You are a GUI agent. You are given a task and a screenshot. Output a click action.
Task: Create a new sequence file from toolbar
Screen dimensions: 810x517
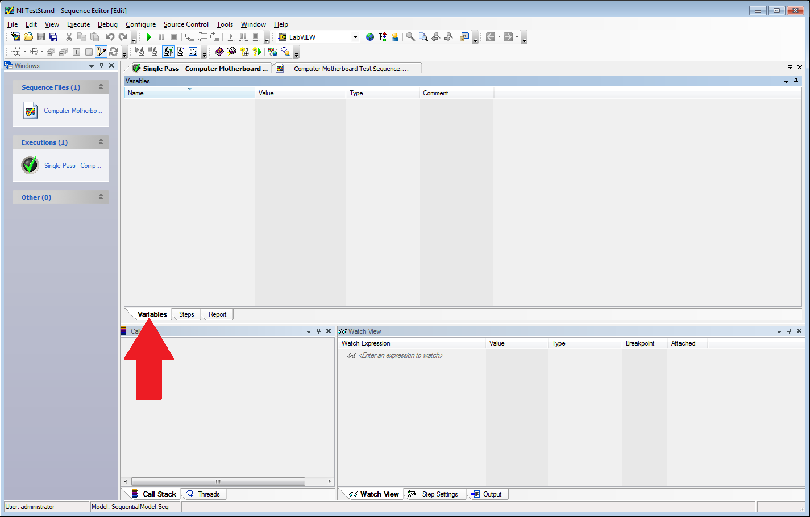click(x=16, y=37)
